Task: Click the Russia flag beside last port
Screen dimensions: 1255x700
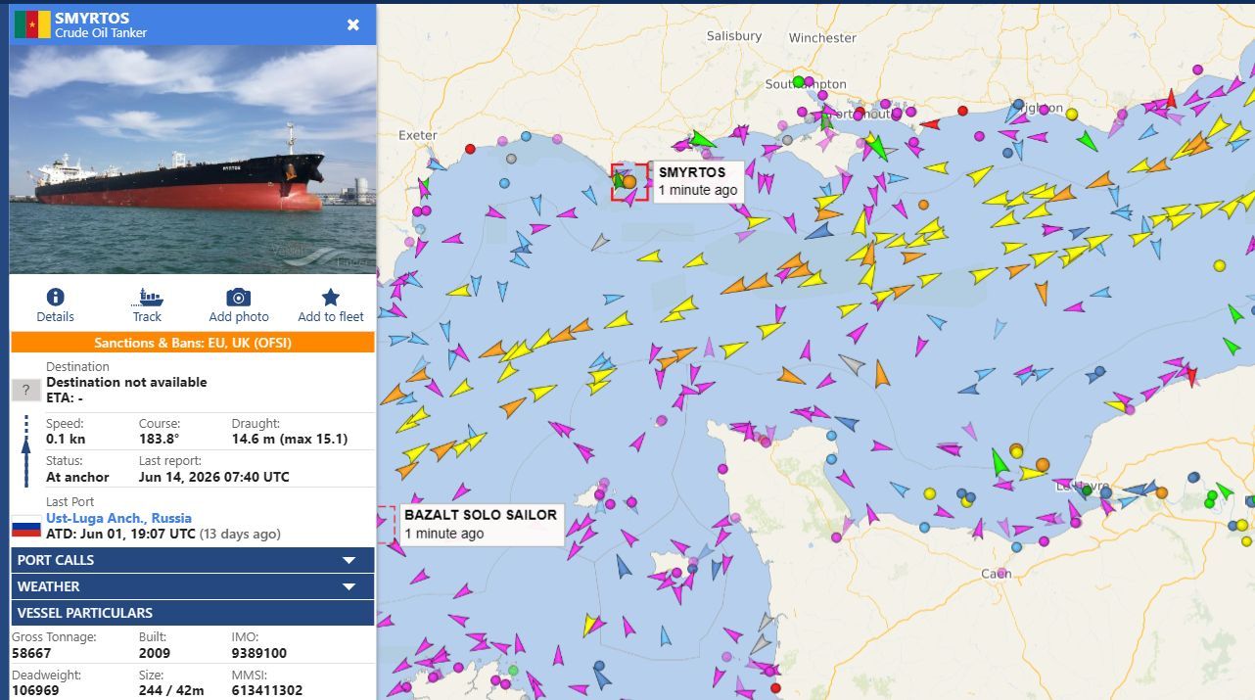Action: coord(26,527)
